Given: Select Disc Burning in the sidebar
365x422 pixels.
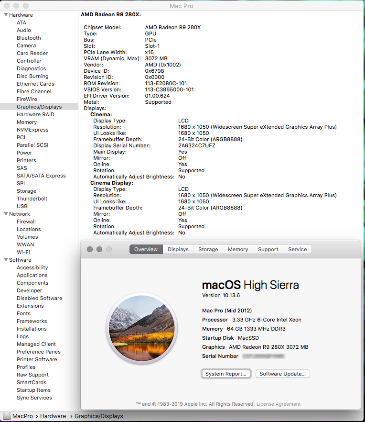Looking at the screenshot, I should 32,76.
